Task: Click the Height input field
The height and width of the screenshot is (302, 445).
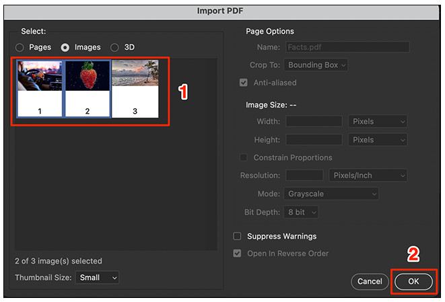Action: pyautogui.click(x=314, y=140)
